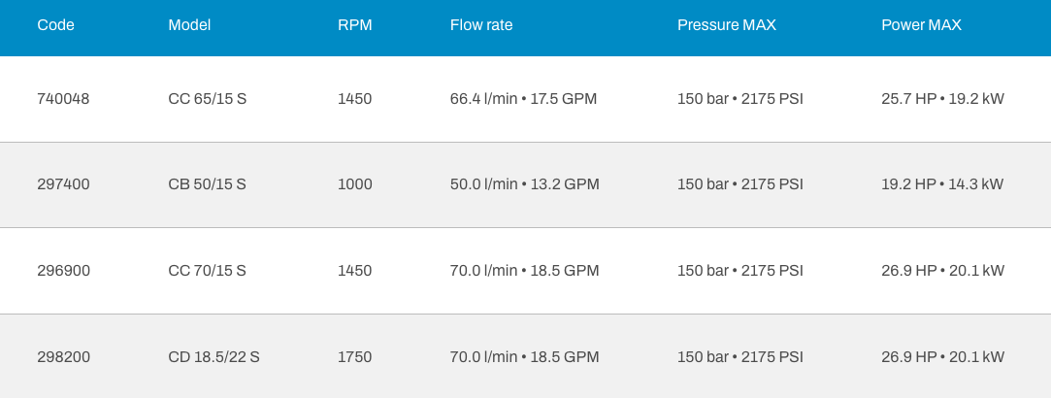Image resolution: width=1051 pixels, height=398 pixels.
Task: Click the Code column header
Action: [55, 25]
